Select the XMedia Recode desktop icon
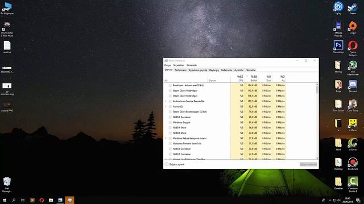364x204 pixels. click(x=338, y=29)
